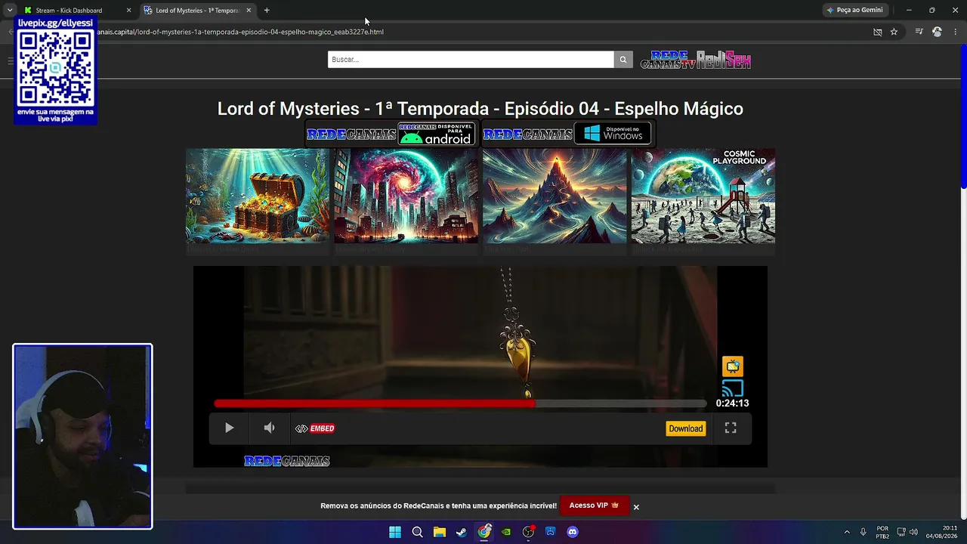
Task: Open the POR PTB2 language switcher
Action: coord(882,532)
